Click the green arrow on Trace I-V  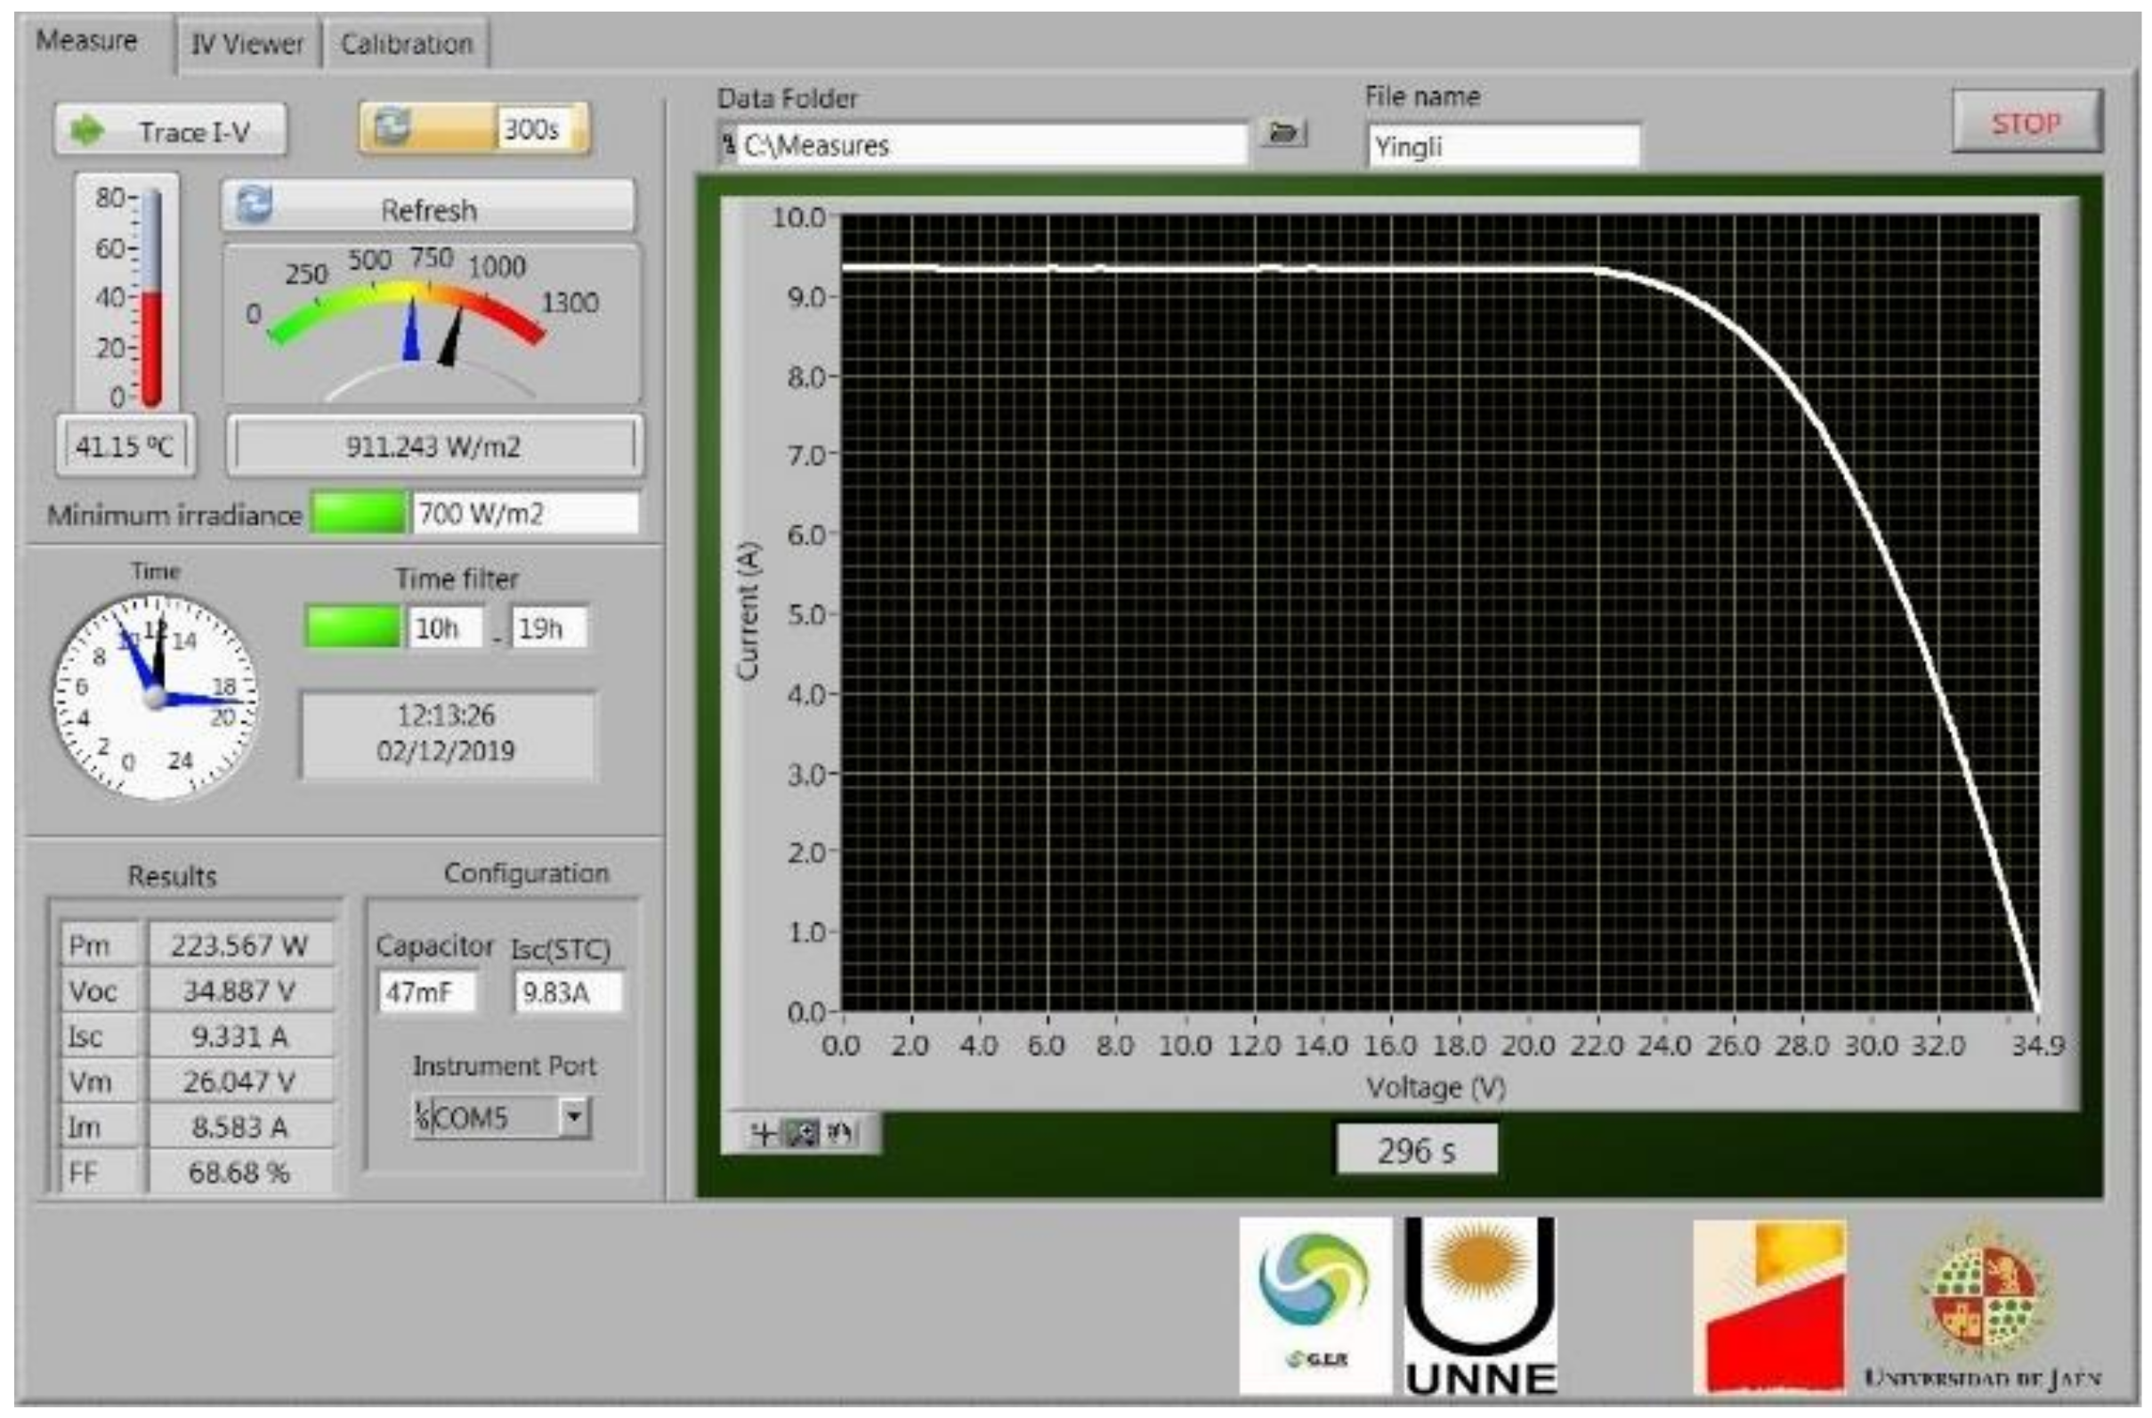(88, 131)
